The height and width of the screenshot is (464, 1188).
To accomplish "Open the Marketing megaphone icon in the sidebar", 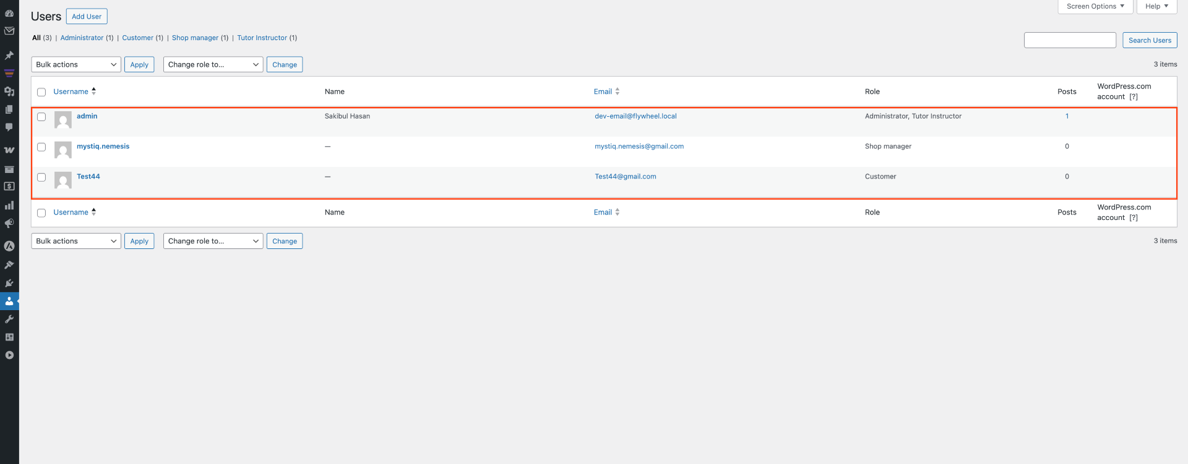I will point(9,224).
